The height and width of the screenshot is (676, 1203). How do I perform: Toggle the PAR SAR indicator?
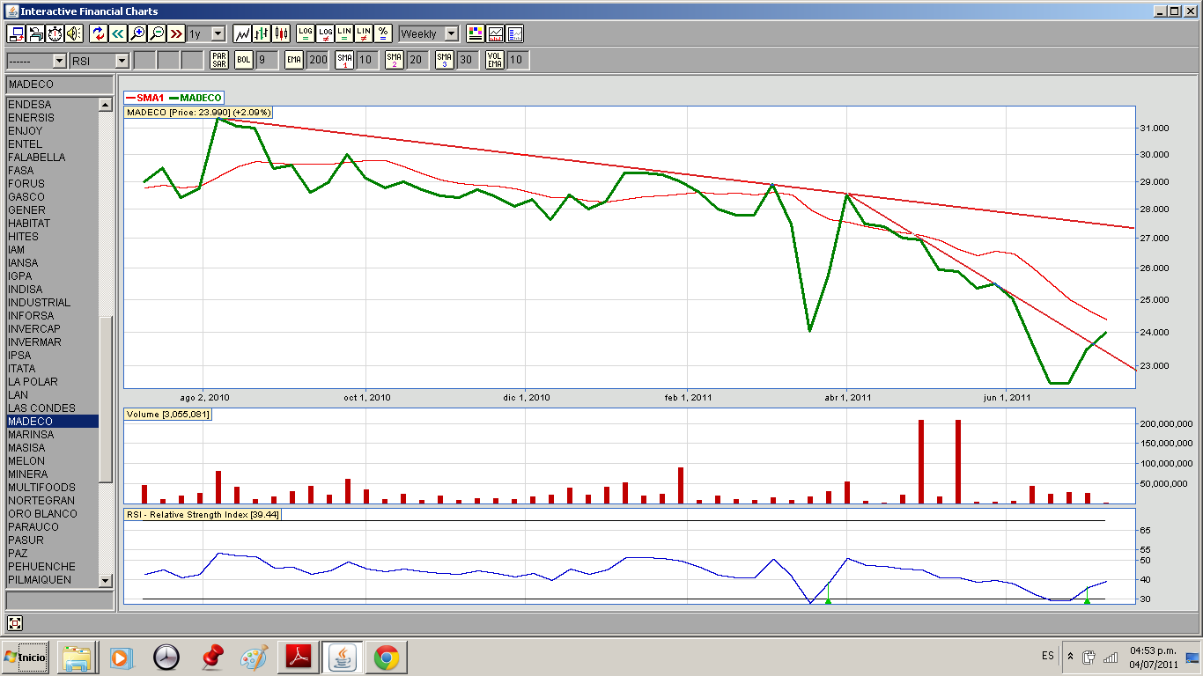219,60
